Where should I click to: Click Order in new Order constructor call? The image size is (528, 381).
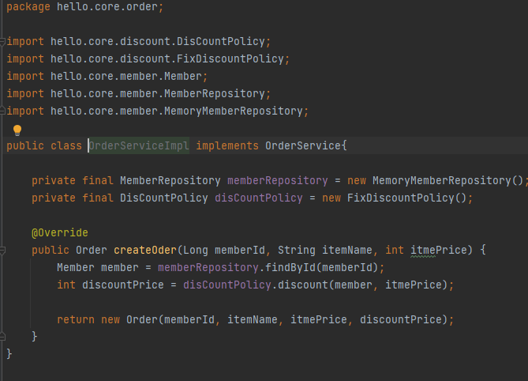click(x=142, y=319)
